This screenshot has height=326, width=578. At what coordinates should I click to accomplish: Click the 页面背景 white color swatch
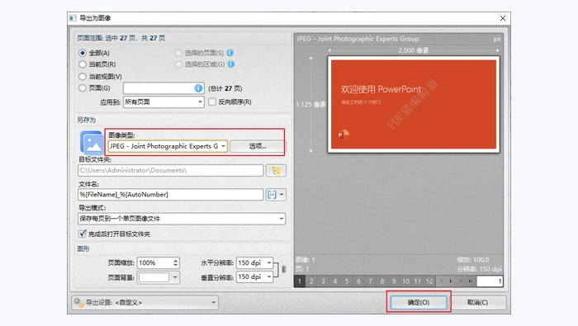154,277
